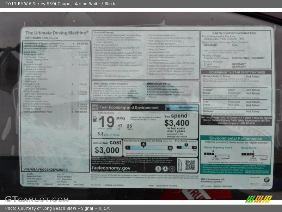Click the 'Alpine White / Black' caption text
This screenshot has height=212, width=282.
pyautogui.click(x=95, y=4)
